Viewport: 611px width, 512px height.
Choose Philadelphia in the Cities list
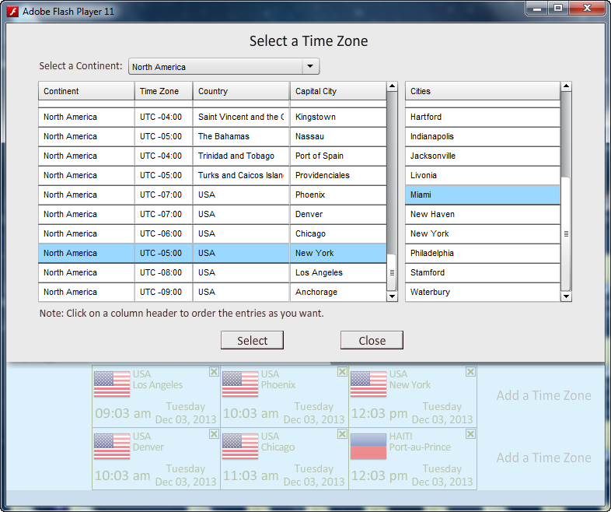[x=482, y=253]
